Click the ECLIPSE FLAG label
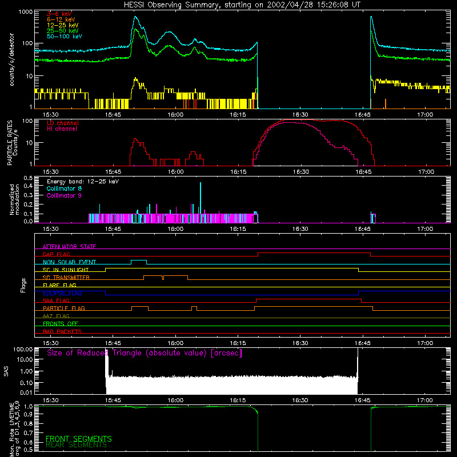 [x=62, y=293]
